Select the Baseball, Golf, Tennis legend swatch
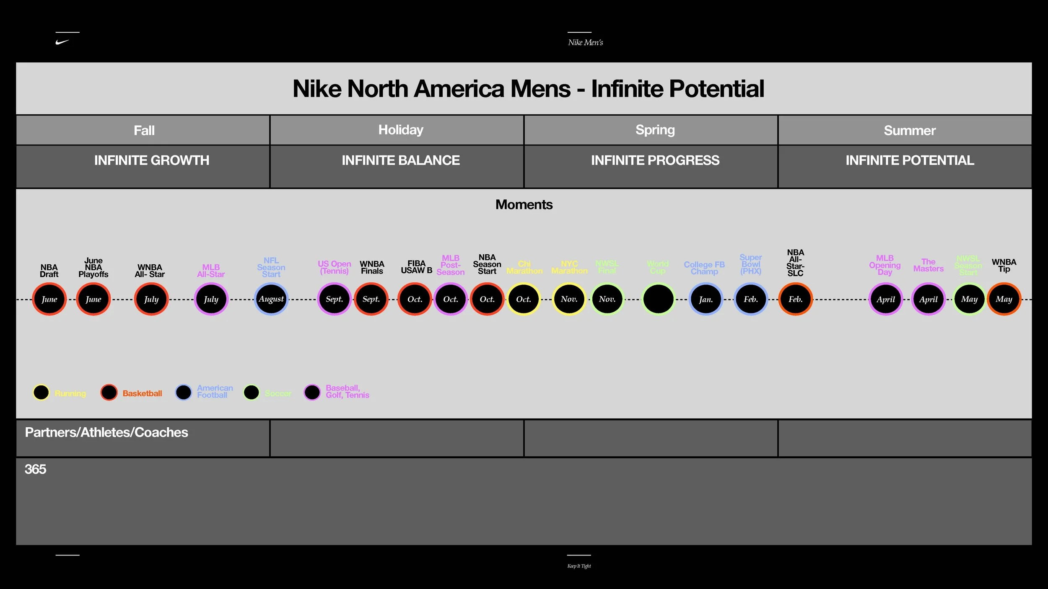Screen dimensions: 1048x589 click(x=312, y=393)
